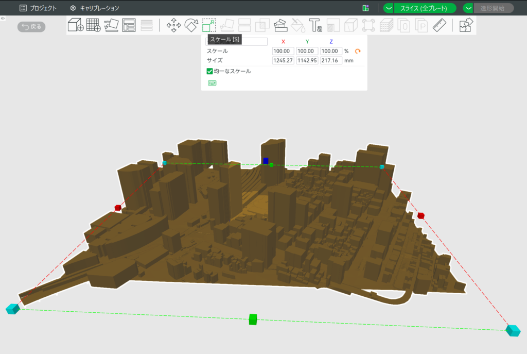This screenshot has height=354, width=527.
Task: Open the Measure ruler tool
Action: point(439,25)
